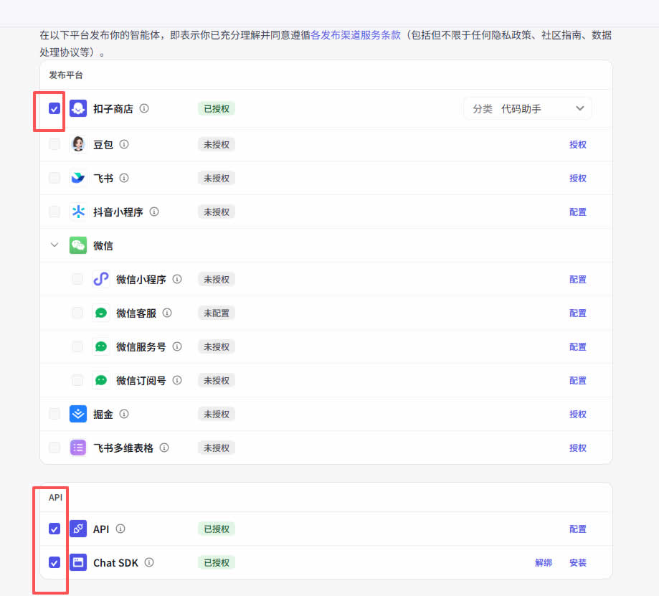Click the 微信小程序 icon
Screen dimensions: 659x596
click(x=101, y=279)
